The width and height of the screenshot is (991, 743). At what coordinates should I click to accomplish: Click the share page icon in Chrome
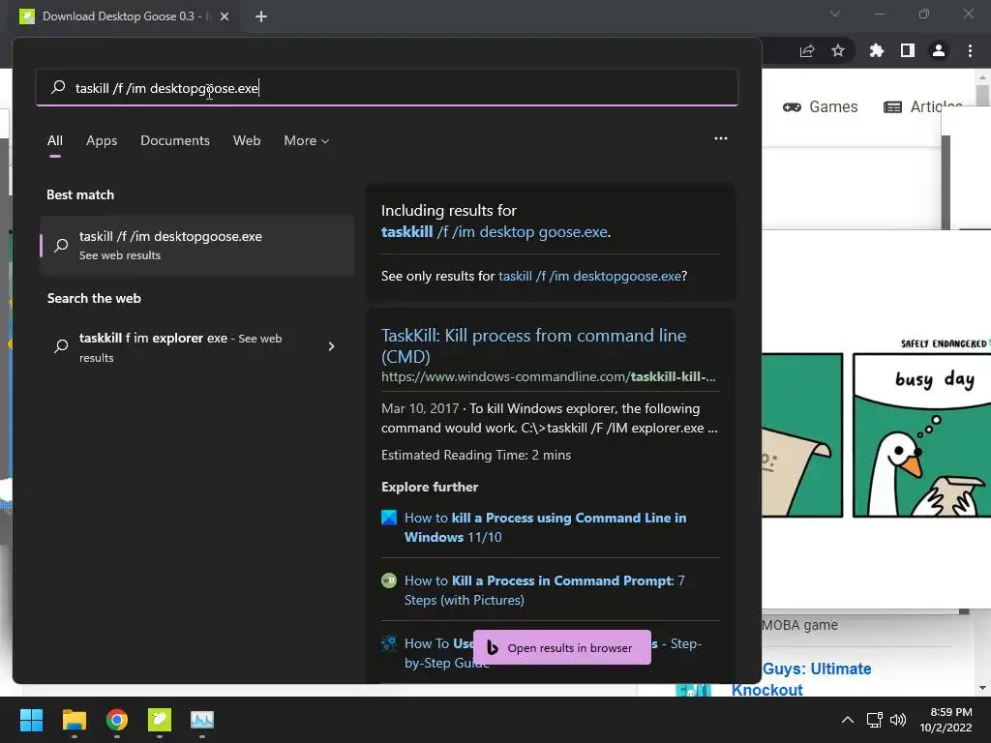pyautogui.click(x=807, y=50)
